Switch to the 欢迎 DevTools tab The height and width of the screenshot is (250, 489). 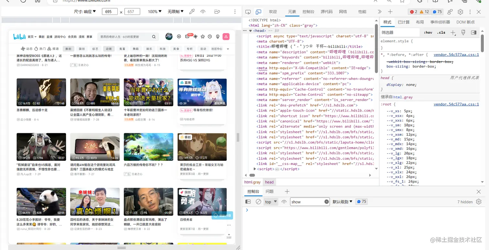[x=273, y=12]
